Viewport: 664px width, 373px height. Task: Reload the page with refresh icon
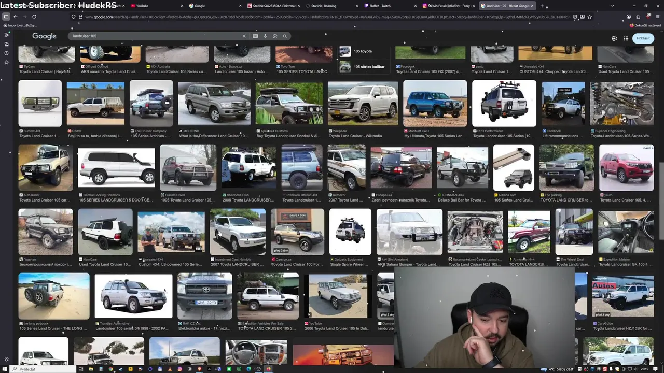click(34, 17)
